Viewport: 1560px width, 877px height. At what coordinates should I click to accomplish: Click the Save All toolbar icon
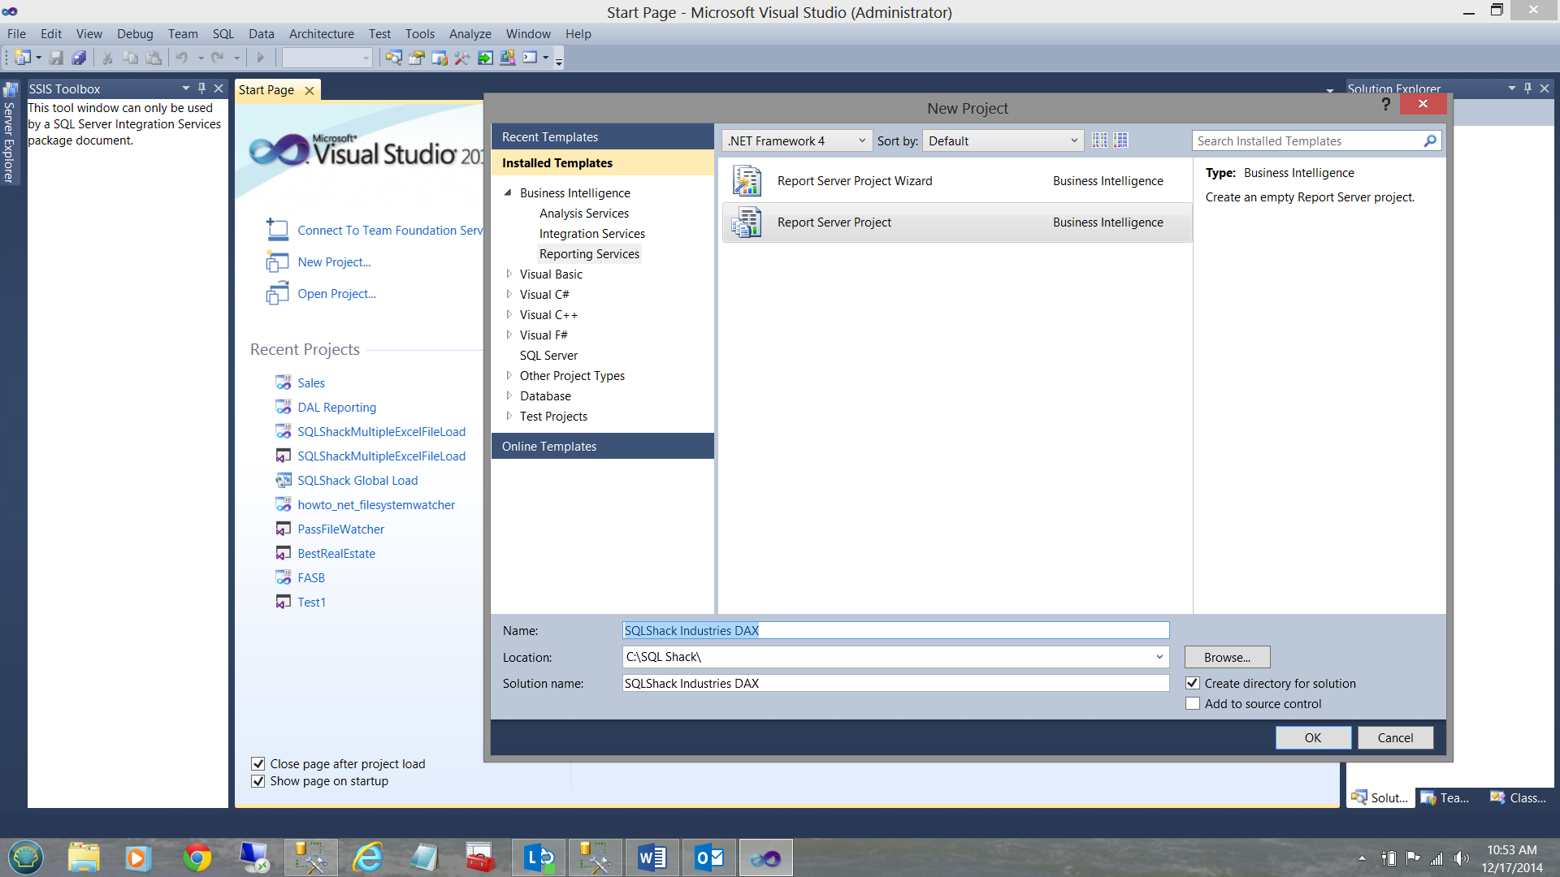pyautogui.click(x=79, y=58)
